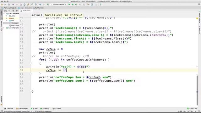Open the TODO tool window
This screenshot has width=201, height=113.
coord(57,109)
